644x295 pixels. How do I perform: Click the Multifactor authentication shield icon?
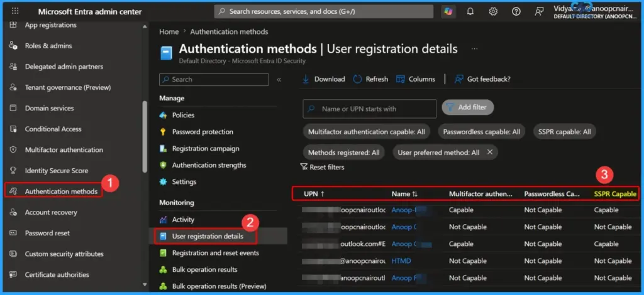click(x=13, y=150)
